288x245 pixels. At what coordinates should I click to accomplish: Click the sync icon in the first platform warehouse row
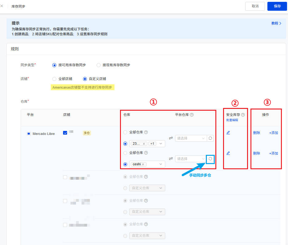tap(210, 138)
